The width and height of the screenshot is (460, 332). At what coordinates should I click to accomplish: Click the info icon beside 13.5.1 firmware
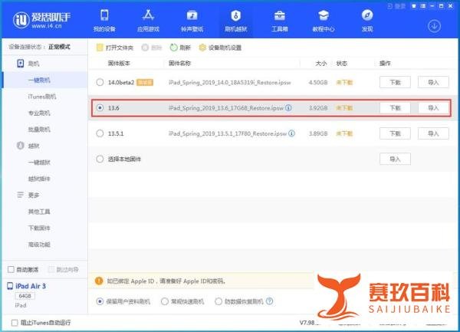pyautogui.click(x=291, y=133)
